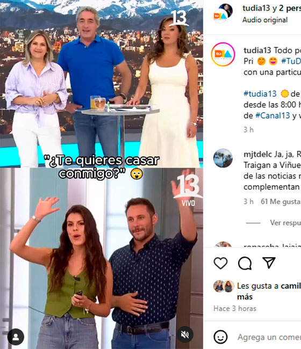Open tudia13 profile picture with story ring
301x349 pixels.
click(x=223, y=54)
